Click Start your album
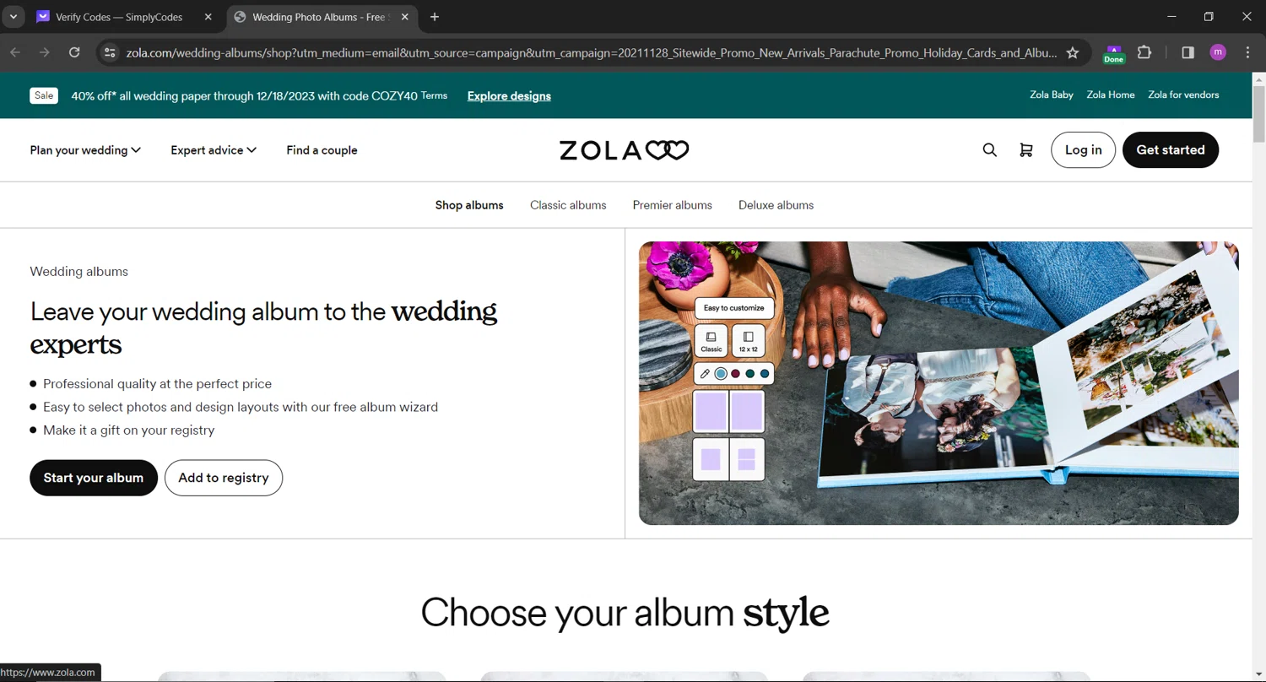Screen dimensions: 1266x682 [x=94, y=478]
